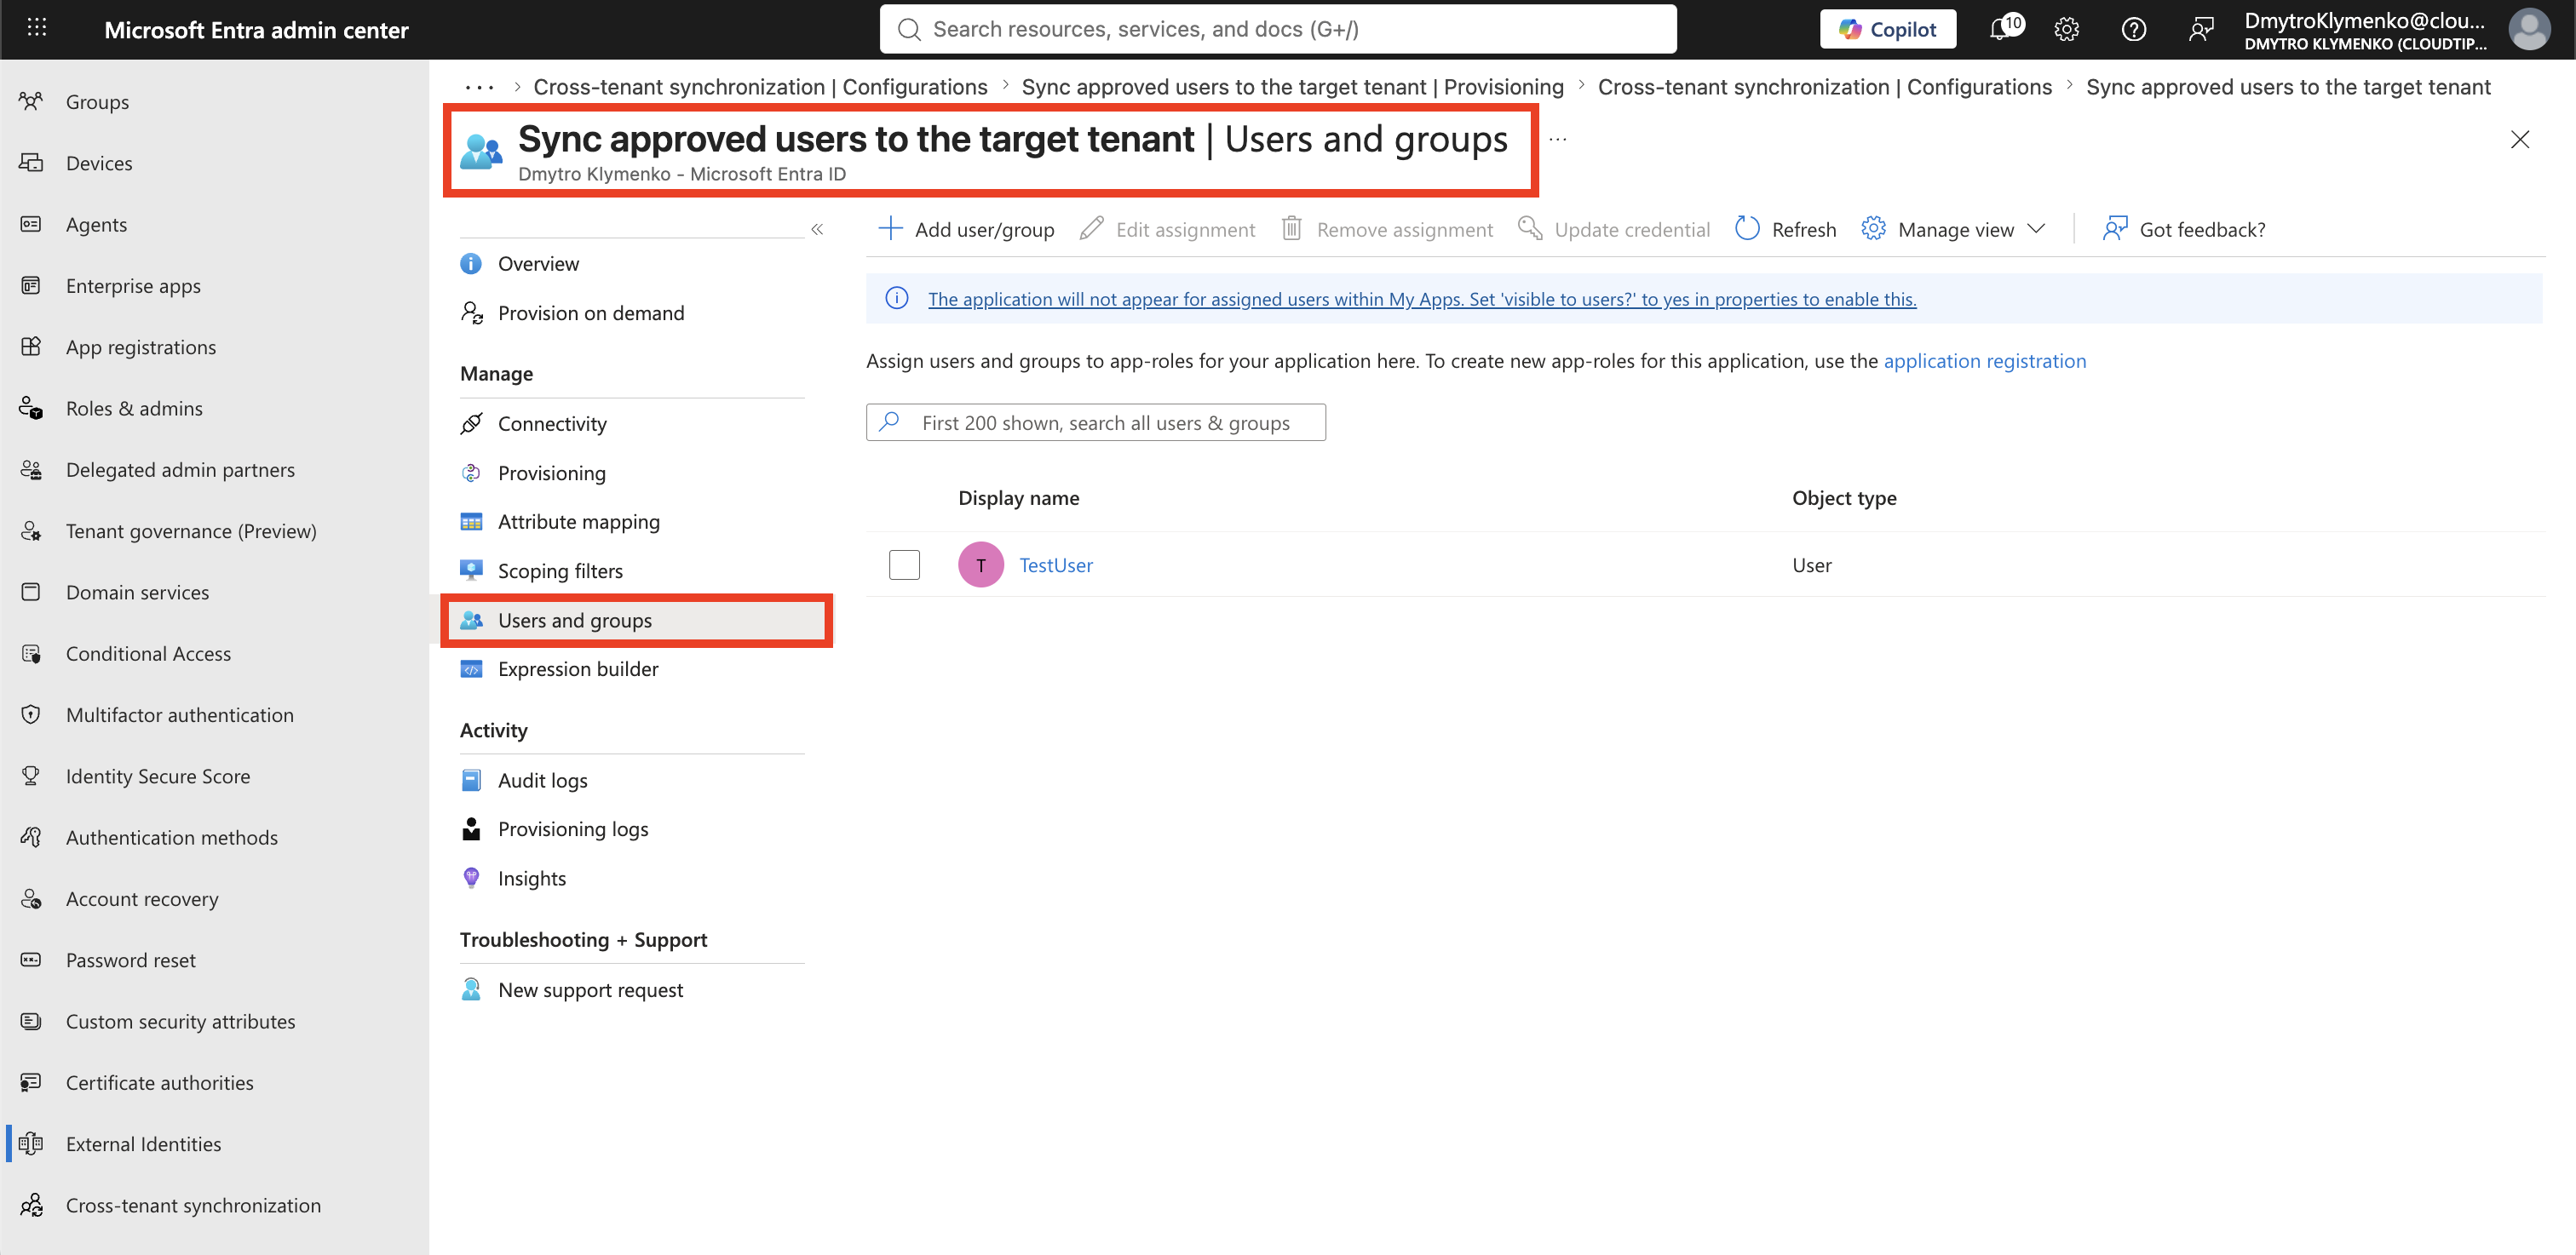
Task: Open Roles & admins in left navigation
Action: 134,409
